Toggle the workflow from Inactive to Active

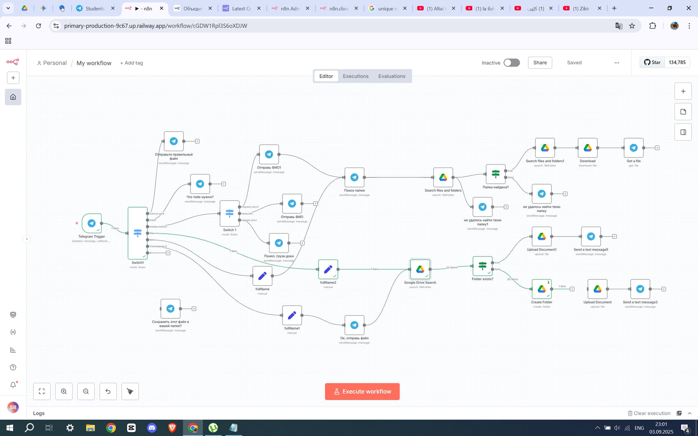[x=511, y=62]
